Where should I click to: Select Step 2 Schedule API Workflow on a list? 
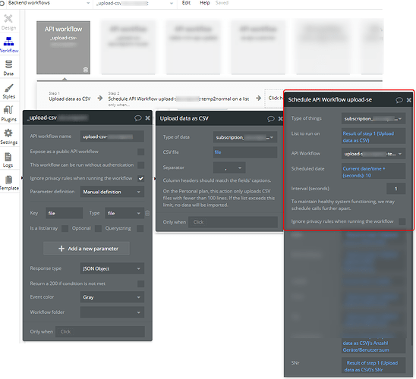click(x=178, y=99)
